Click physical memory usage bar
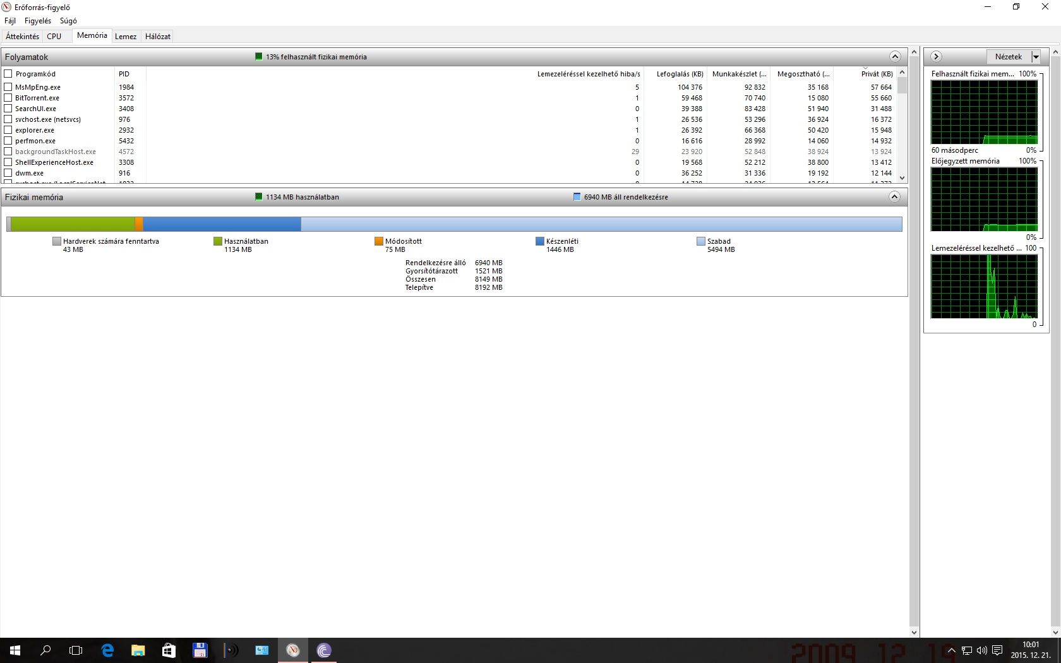The width and height of the screenshot is (1061, 663). pyautogui.click(x=454, y=224)
